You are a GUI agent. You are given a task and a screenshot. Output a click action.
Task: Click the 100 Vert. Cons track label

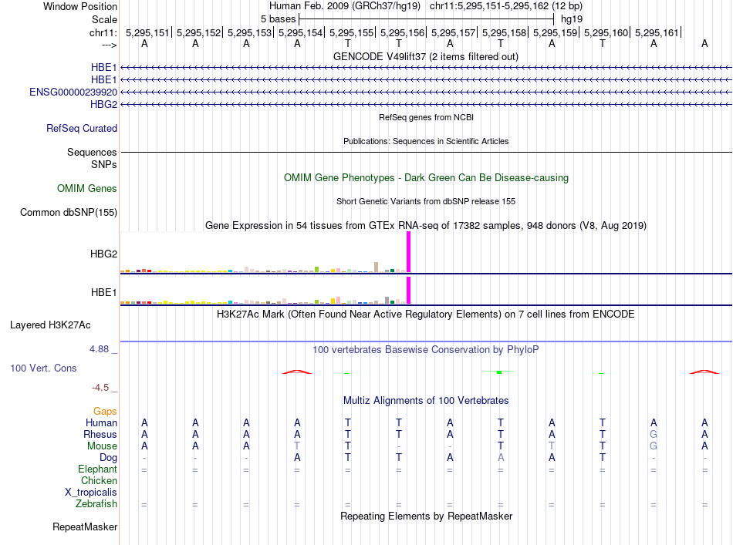coord(43,368)
